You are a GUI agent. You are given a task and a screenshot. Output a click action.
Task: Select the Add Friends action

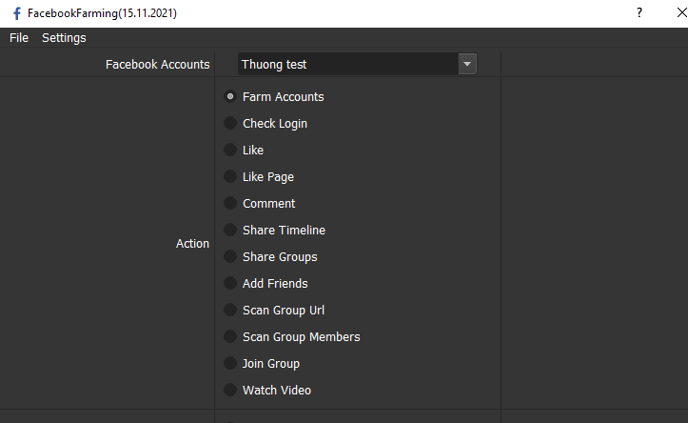(x=230, y=283)
